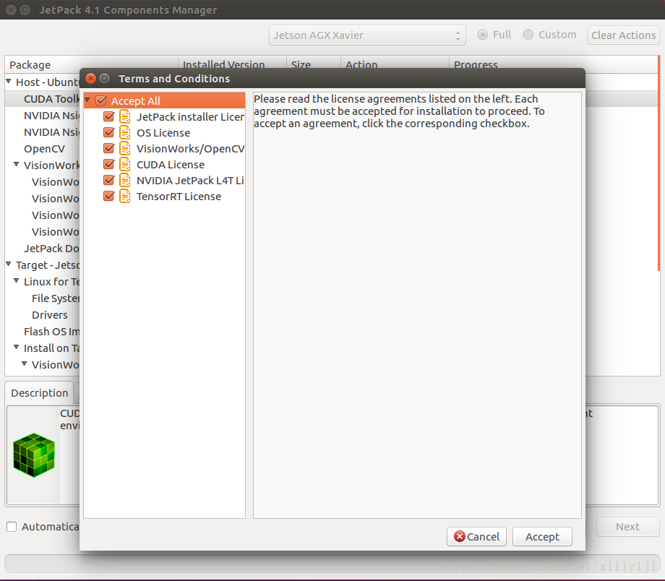Select the NVIDIA JetPack L4T license entry

pyautogui.click(x=190, y=181)
